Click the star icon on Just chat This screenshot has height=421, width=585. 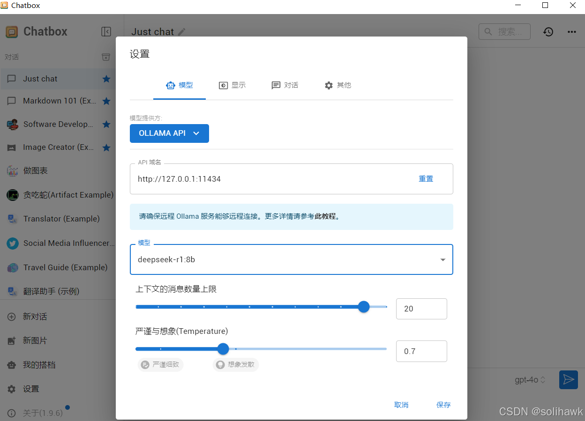tap(106, 79)
